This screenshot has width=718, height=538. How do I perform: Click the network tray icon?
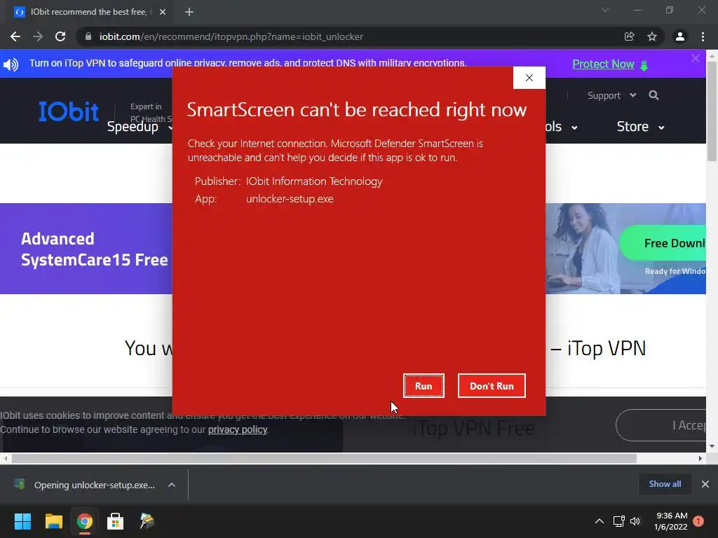[619, 521]
